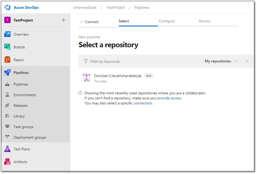Open the Overview icon in sidebar
The image size is (257, 174).
pyautogui.click(x=7, y=34)
